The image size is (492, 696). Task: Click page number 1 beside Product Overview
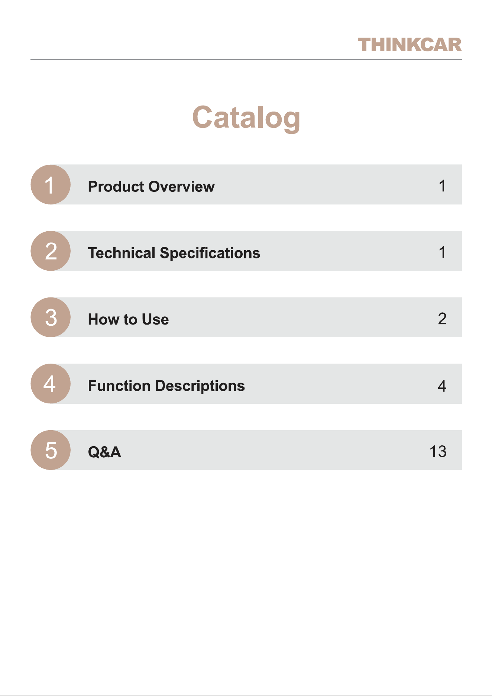pos(442,186)
